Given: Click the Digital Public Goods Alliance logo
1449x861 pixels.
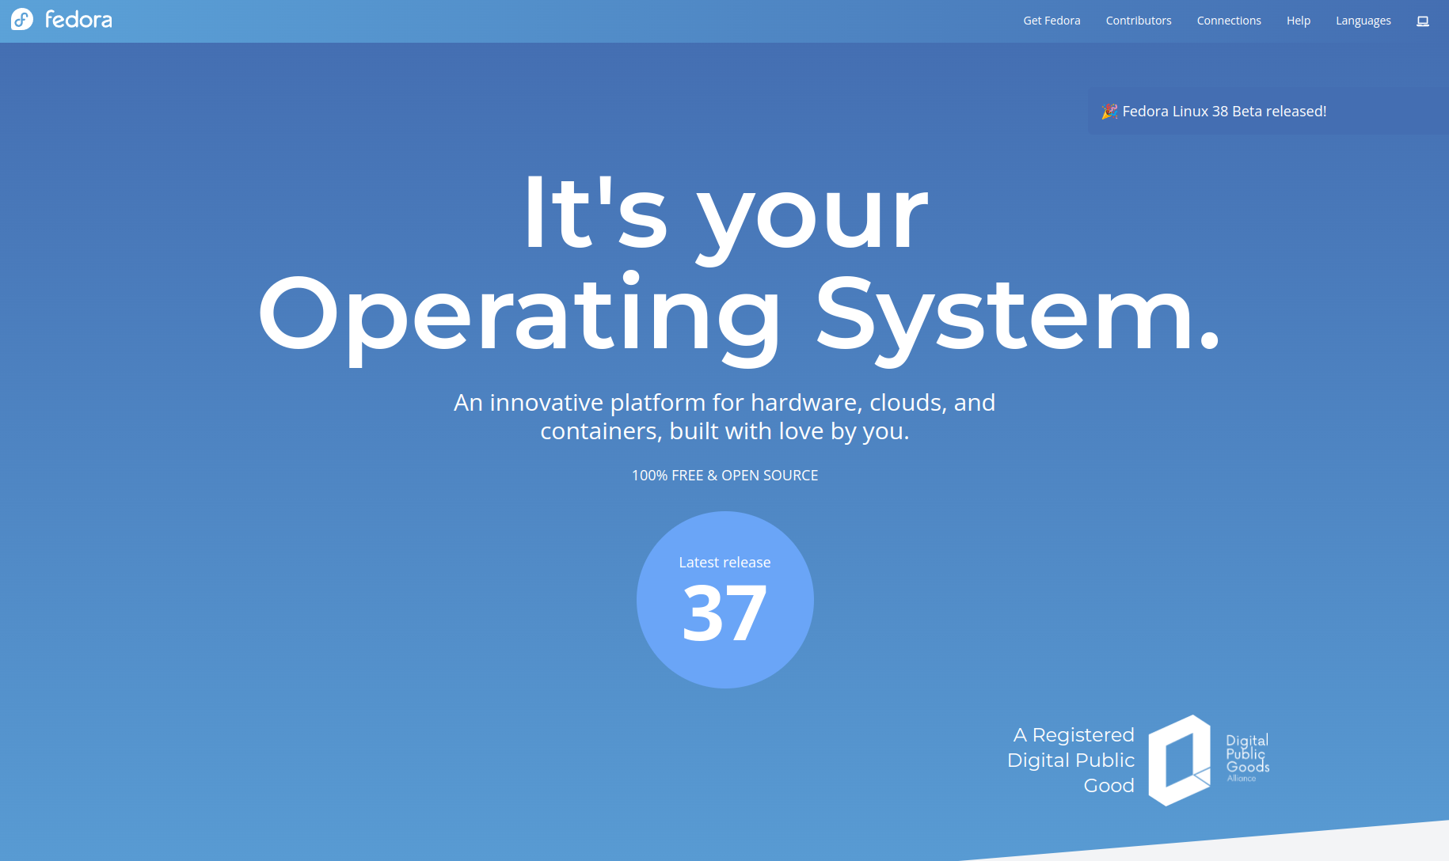Looking at the screenshot, I should tap(1209, 760).
